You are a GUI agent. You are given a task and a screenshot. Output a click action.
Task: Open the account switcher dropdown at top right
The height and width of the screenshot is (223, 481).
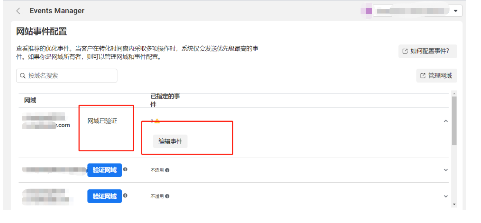click(x=455, y=11)
